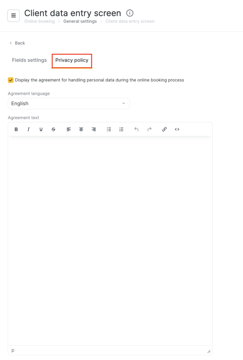243x360 pixels.
Task: Select the Privacy policy tab
Action: tap(72, 60)
